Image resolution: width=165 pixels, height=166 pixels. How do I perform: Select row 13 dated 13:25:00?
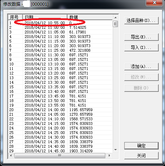tap(60, 78)
